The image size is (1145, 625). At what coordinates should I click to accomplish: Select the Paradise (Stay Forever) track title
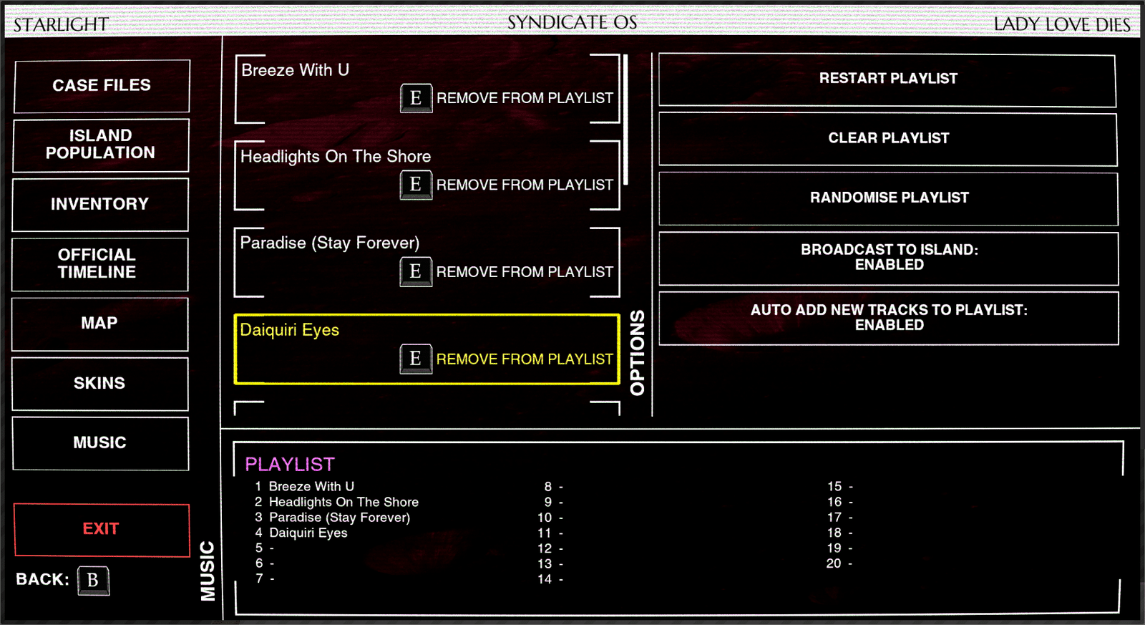[330, 243]
